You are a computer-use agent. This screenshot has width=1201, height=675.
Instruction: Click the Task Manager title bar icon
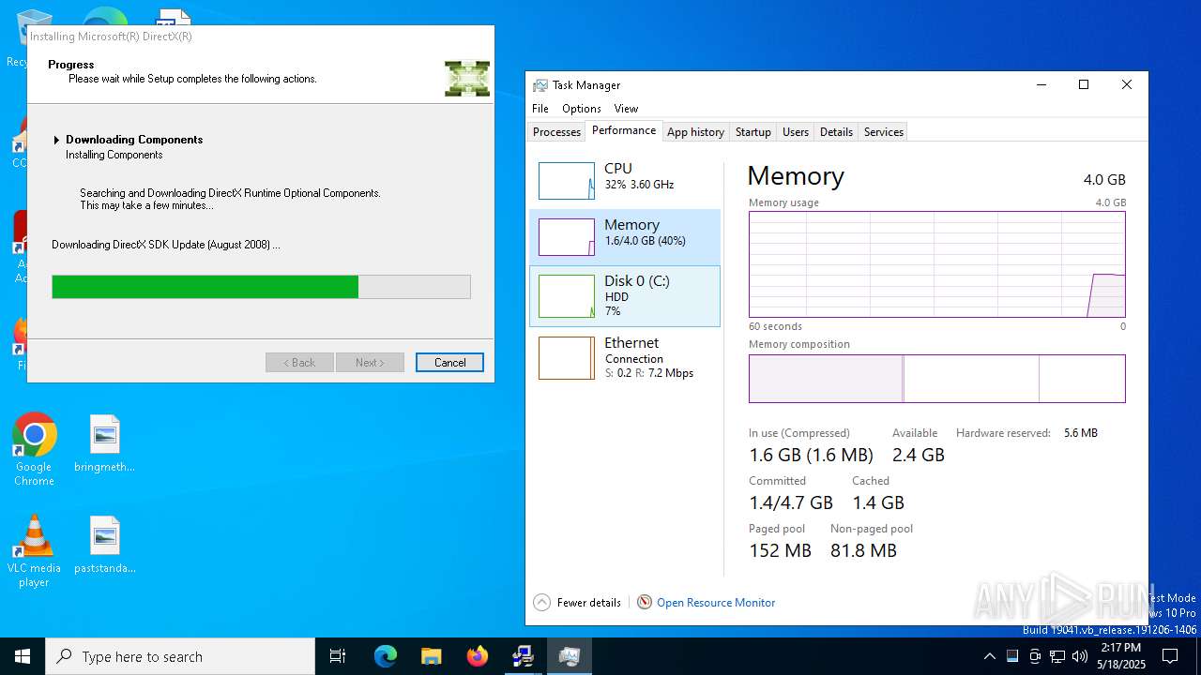540,85
